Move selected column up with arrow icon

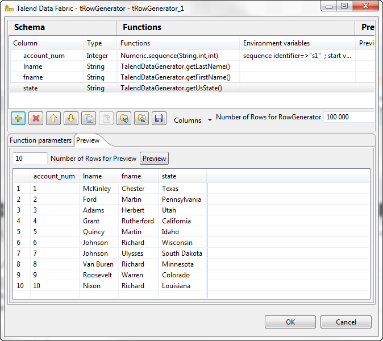point(53,118)
